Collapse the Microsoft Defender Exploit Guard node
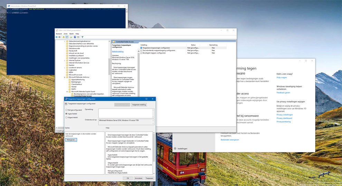The width and height of the screenshot is (342, 186). tap(67, 91)
